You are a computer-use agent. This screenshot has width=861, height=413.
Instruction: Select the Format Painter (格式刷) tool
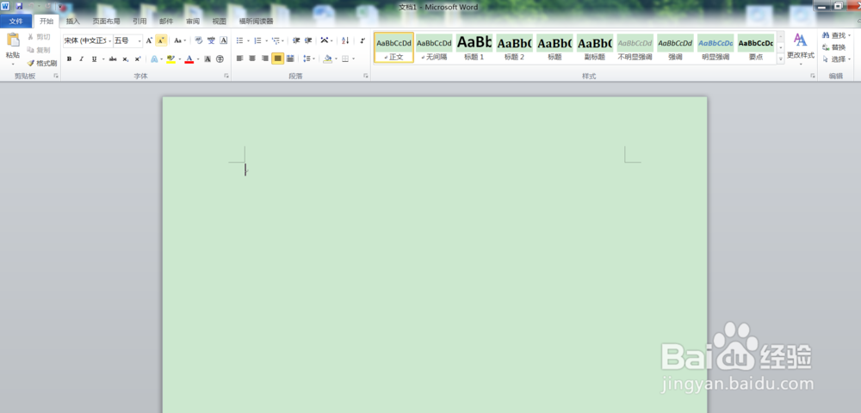tap(42, 63)
